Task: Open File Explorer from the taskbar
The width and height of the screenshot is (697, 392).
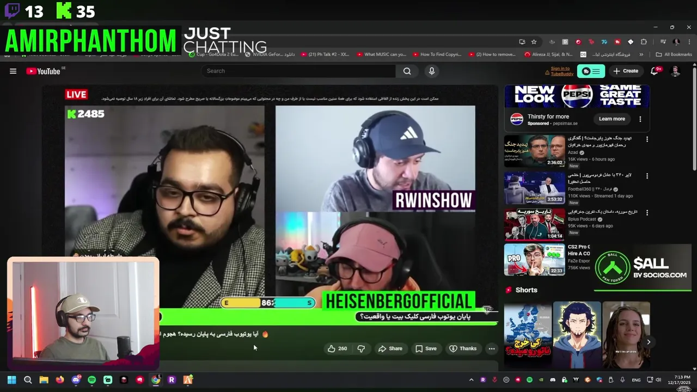Action: pyautogui.click(x=44, y=379)
